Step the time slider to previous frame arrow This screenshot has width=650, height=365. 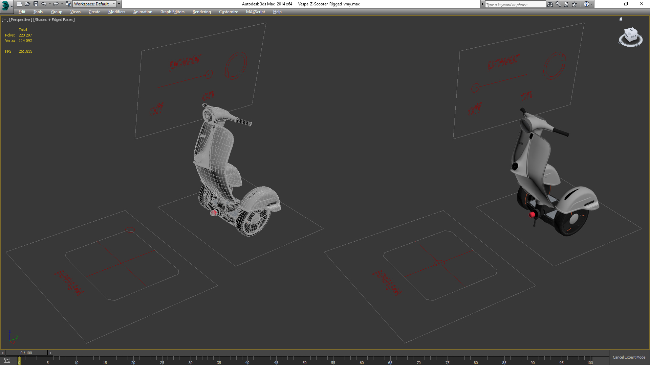[x=3, y=353]
